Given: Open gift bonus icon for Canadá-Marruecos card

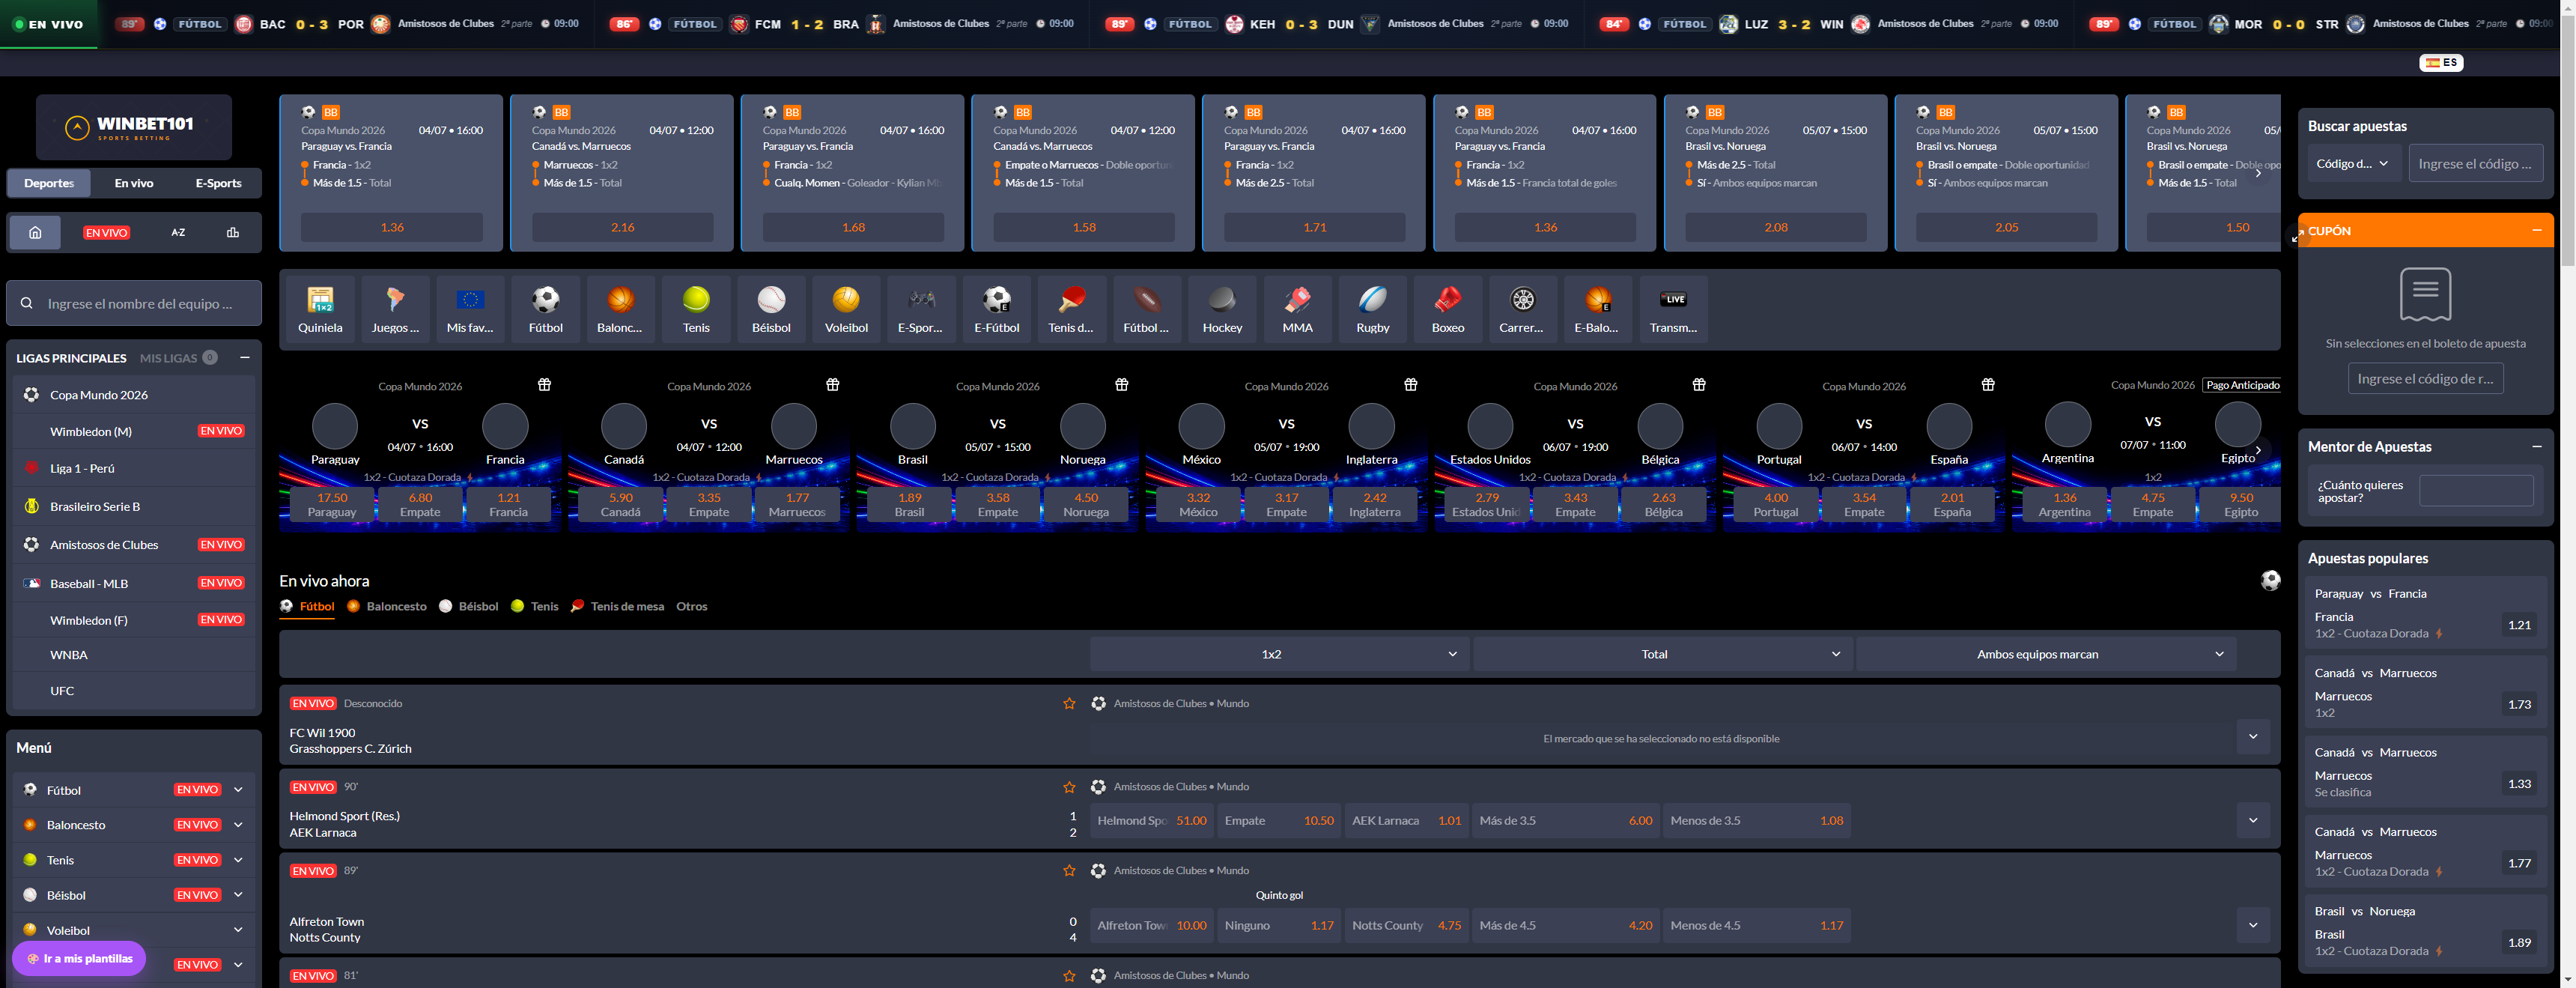Looking at the screenshot, I should (833, 385).
